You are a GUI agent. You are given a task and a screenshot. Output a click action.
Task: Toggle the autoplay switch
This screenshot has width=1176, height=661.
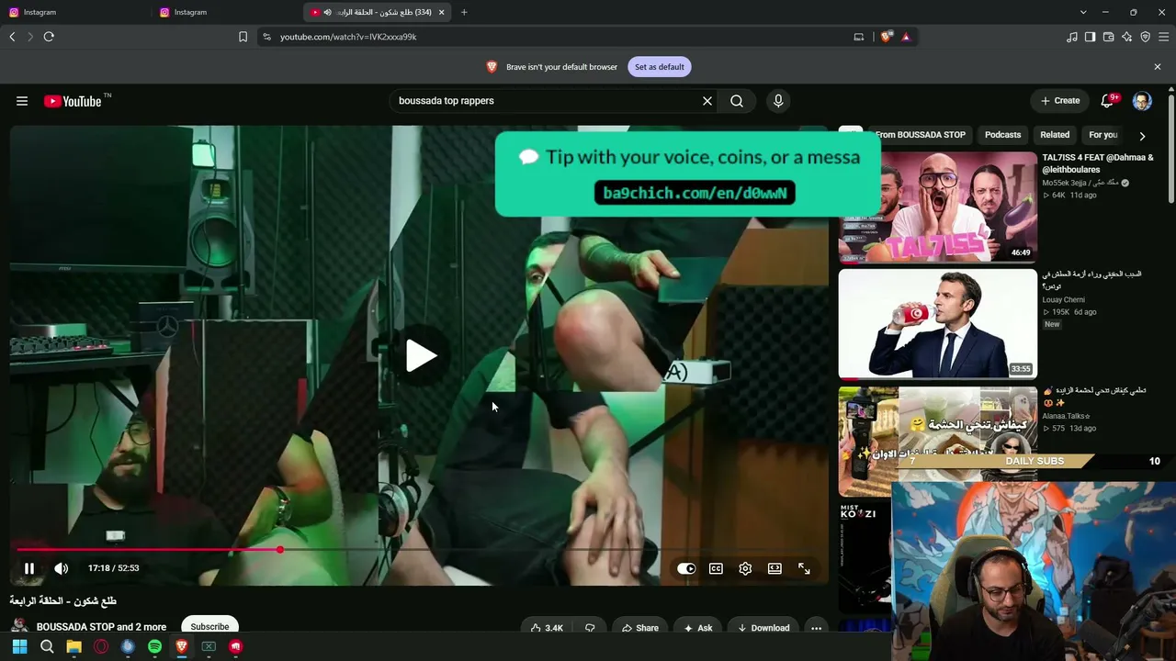tap(686, 569)
